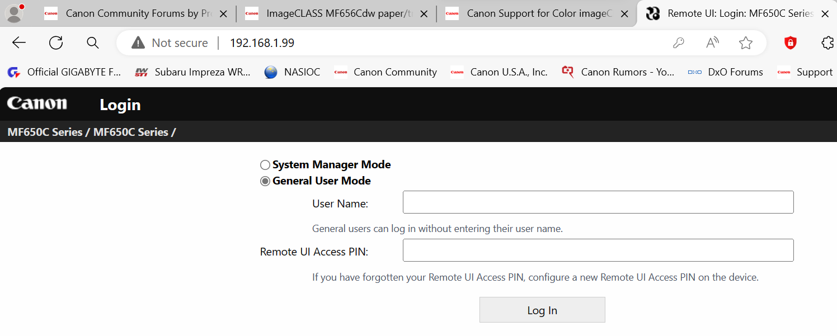Click the search magnifier icon
The height and width of the screenshot is (336, 837).
[93, 43]
